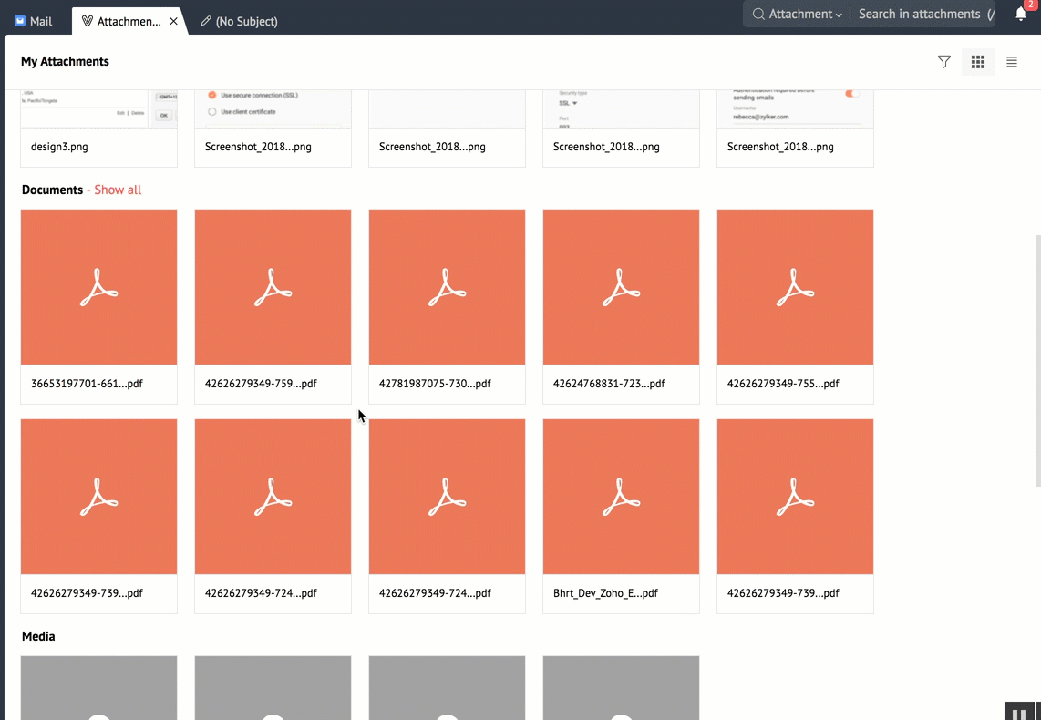1041x720 pixels.
Task: Close the Attachments tab
Action: [174, 21]
